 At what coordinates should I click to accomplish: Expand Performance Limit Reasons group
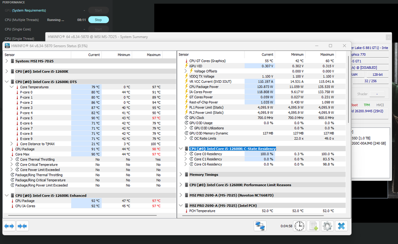pos(181,185)
